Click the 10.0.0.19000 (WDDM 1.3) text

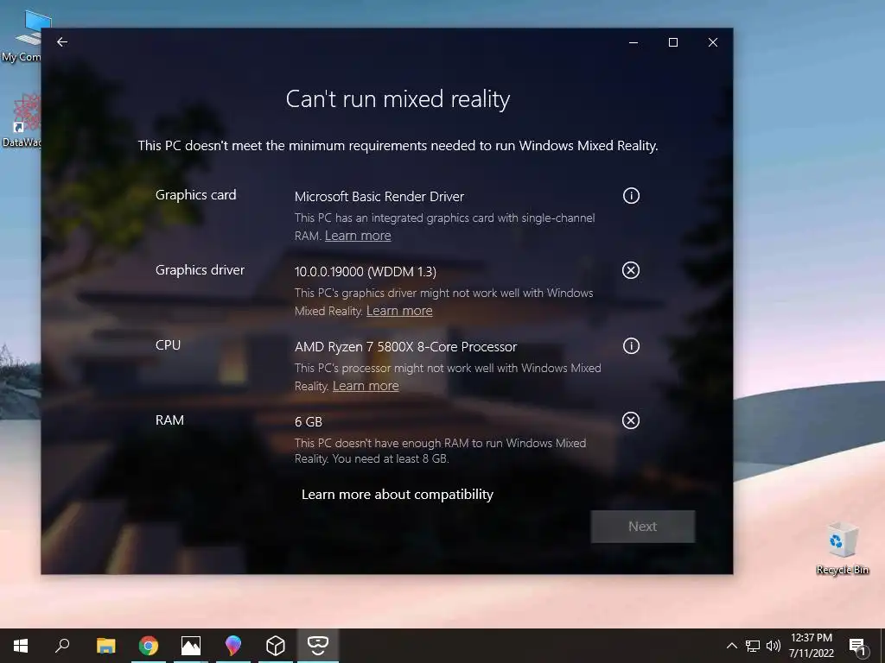(x=366, y=272)
